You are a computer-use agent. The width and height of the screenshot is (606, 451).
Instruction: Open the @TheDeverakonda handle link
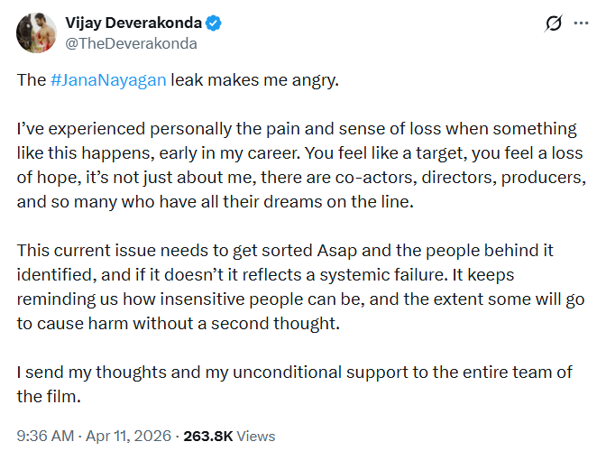(x=131, y=42)
